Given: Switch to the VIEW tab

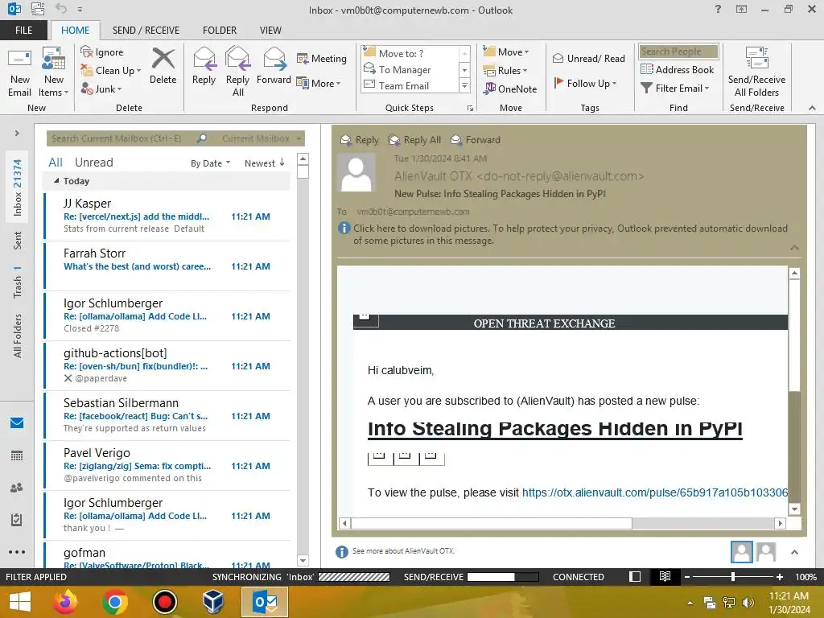Looking at the screenshot, I should (x=270, y=31).
